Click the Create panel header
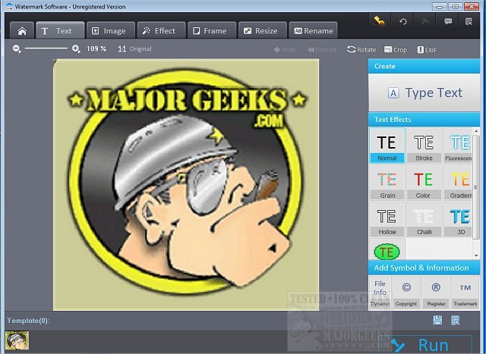The width and height of the screenshot is (486, 354). 424,66
